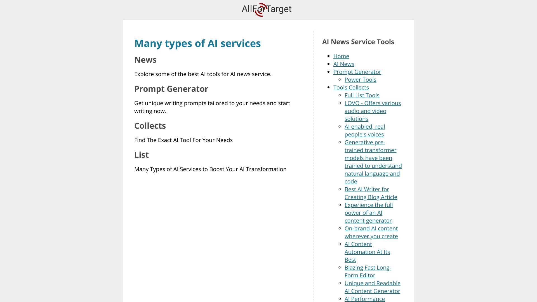
Task: Click Blazing Fast Long-Form Editor link
Action: [x=368, y=271]
